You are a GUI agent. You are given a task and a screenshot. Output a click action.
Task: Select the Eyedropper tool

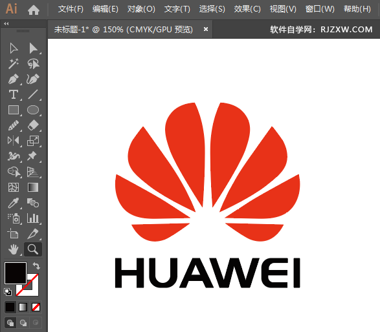coord(14,203)
